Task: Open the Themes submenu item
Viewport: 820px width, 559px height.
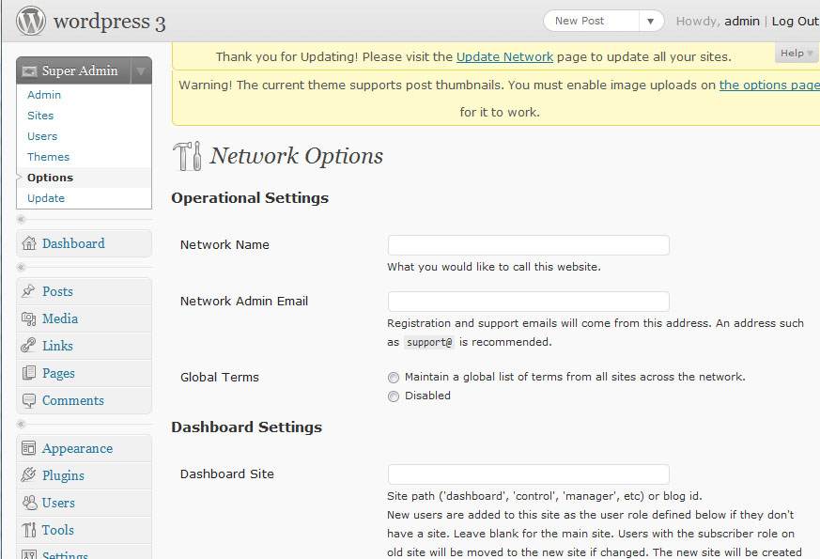Action: [48, 157]
